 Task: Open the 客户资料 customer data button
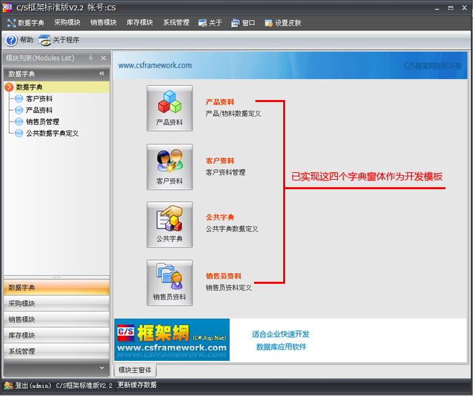170,166
